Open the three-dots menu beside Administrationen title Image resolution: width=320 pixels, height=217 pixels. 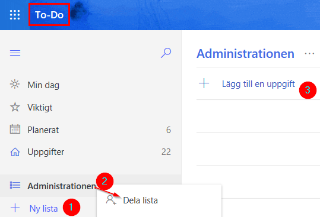coord(309,54)
